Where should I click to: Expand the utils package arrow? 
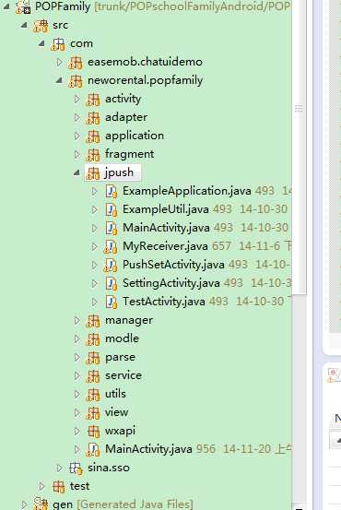pyautogui.click(x=76, y=394)
